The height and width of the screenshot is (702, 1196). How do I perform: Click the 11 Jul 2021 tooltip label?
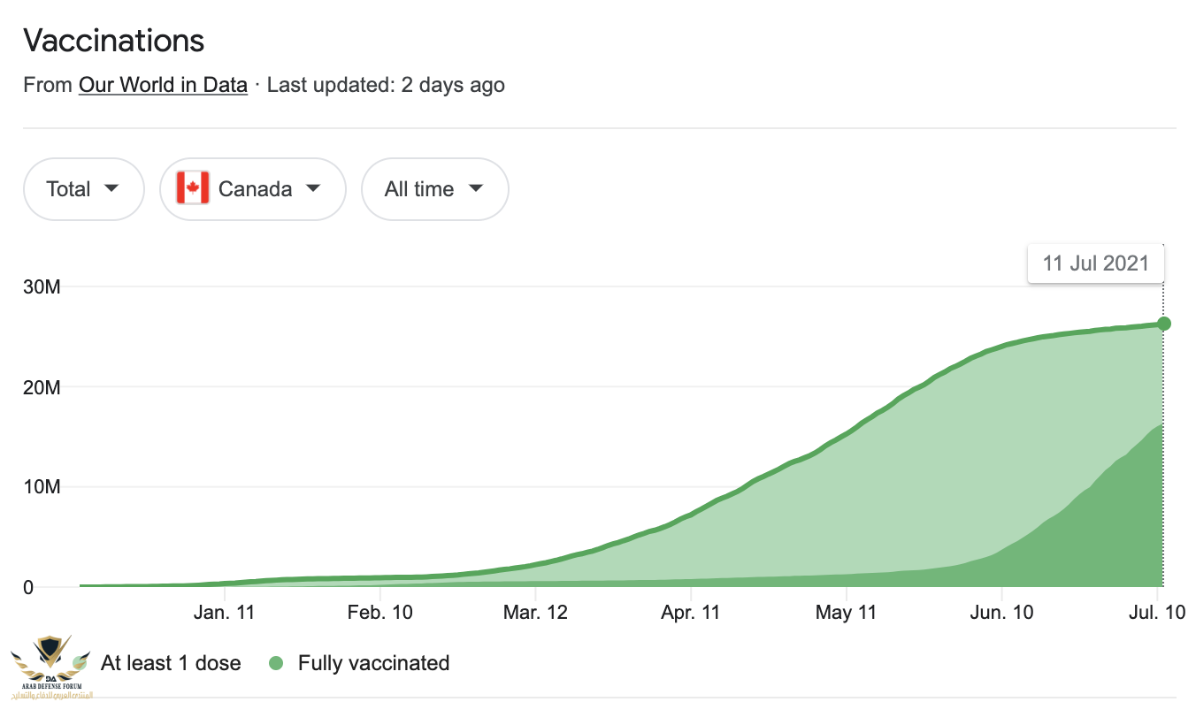(1095, 263)
